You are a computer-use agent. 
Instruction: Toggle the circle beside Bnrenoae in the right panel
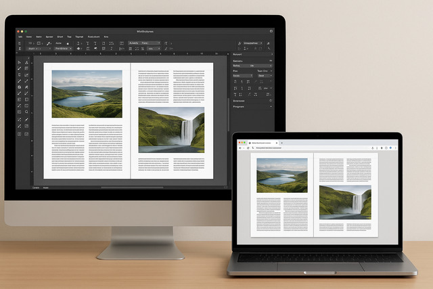click(x=271, y=101)
